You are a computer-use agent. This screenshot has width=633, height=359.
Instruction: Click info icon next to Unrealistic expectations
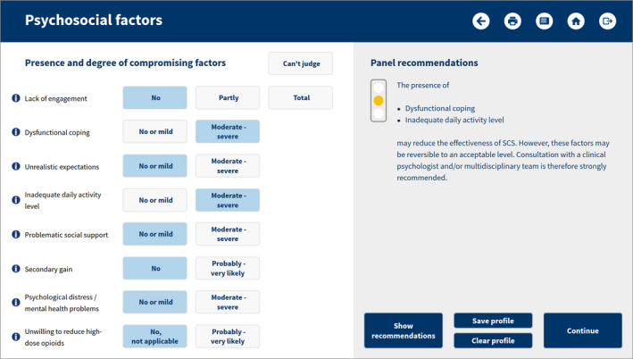point(16,166)
